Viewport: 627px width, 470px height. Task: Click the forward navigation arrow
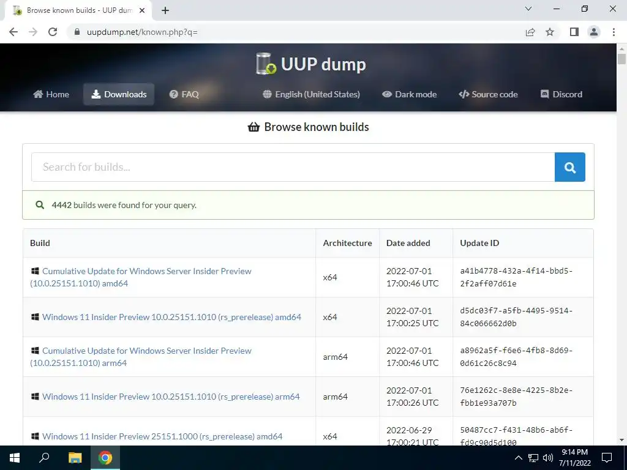pos(33,32)
